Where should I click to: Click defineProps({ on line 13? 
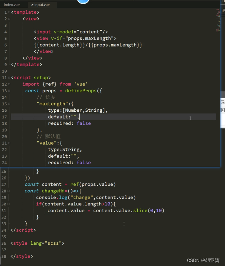point(84,91)
